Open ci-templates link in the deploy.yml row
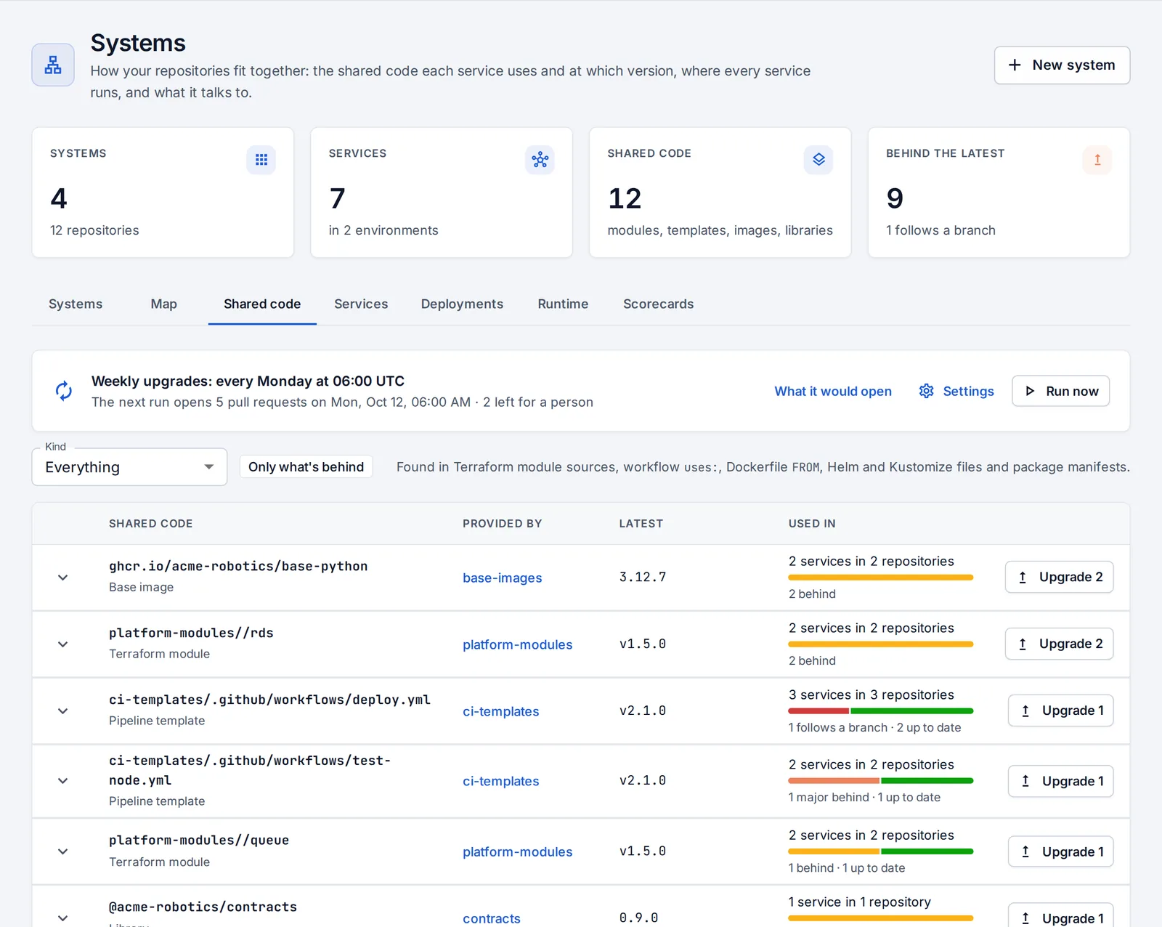 (x=501, y=711)
